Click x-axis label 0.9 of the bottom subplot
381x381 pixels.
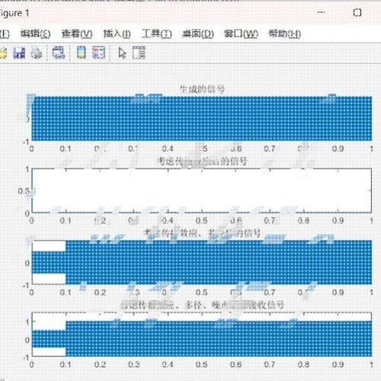pyautogui.click(x=338, y=364)
